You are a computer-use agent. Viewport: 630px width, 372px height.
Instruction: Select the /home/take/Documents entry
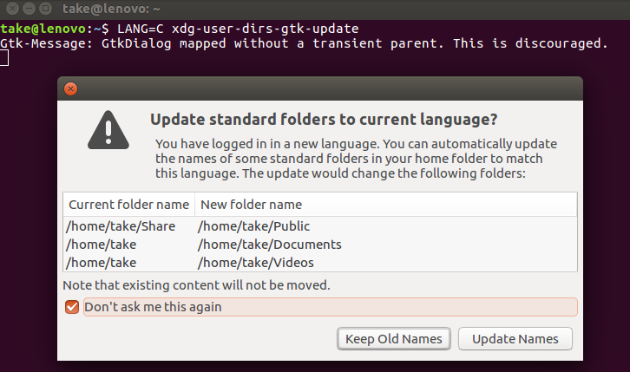point(270,245)
